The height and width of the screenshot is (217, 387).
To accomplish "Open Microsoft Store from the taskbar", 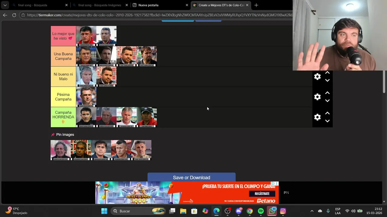I will tap(194, 211).
